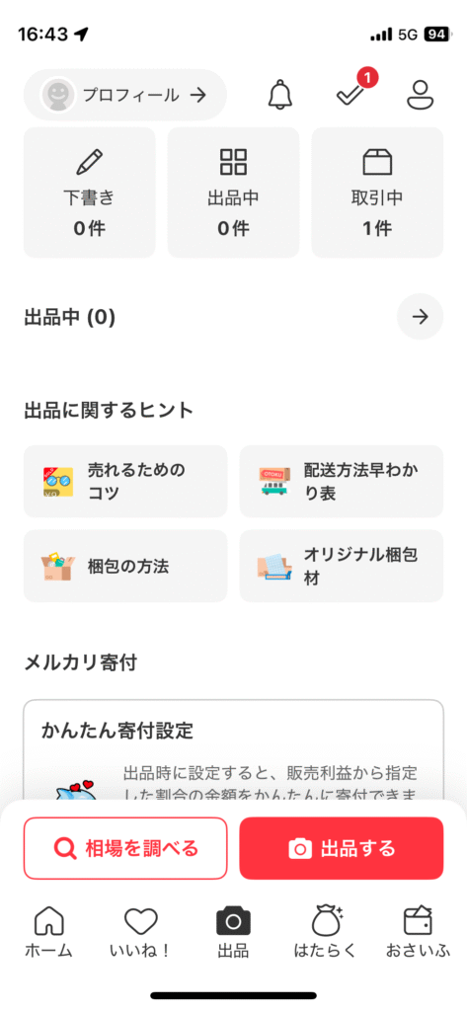Open 売れるためのコツ hint card
467x1011 pixels.
125,481
